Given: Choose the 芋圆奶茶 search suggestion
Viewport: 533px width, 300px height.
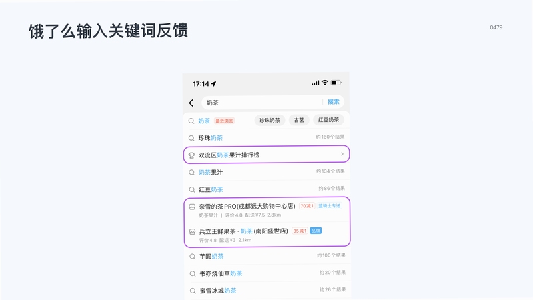Looking at the screenshot, I should (x=211, y=257).
